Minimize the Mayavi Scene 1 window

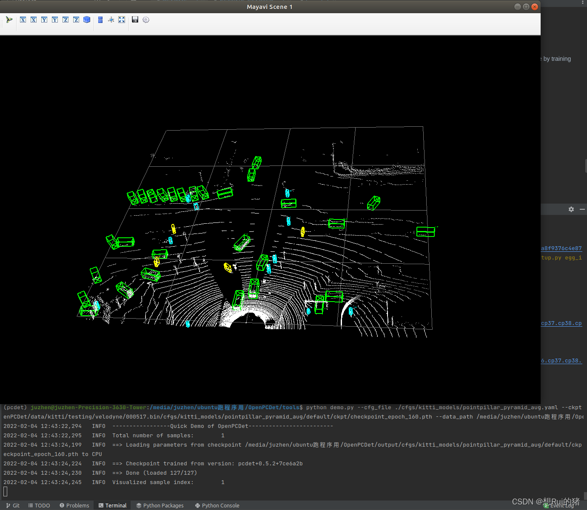(518, 6)
